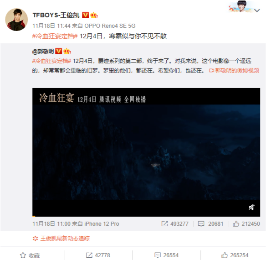This screenshot has height=260, width=266.
Task: Open the comments tab showing 26554
Action: (x=166, y=255)
